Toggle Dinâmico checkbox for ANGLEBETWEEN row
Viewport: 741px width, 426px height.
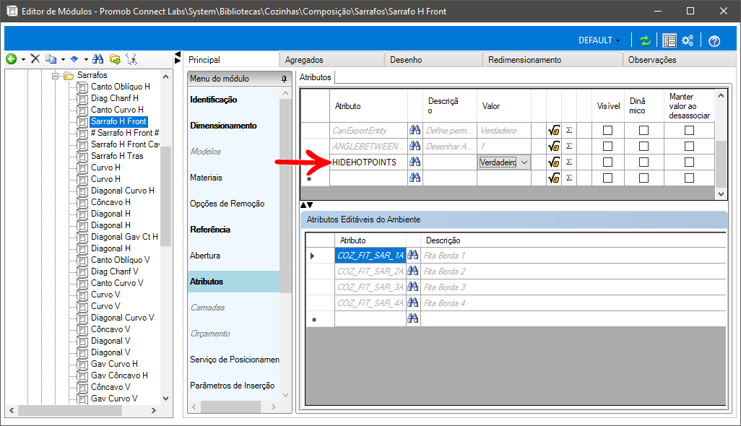click(x=643, y=147)
